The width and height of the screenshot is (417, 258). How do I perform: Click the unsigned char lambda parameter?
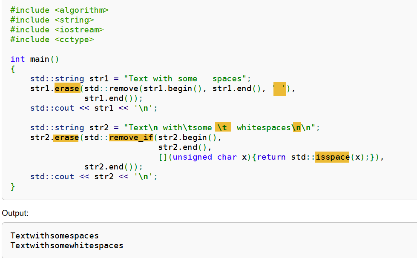[210, 157]
